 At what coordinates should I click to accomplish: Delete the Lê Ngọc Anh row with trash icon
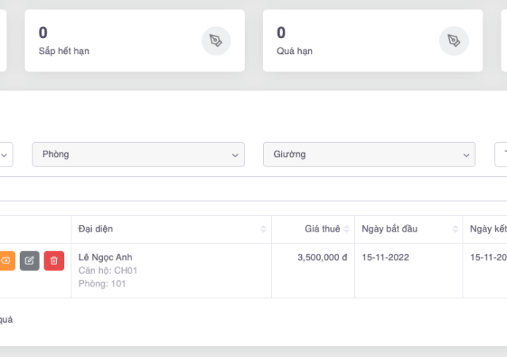(x=54, y=261)
